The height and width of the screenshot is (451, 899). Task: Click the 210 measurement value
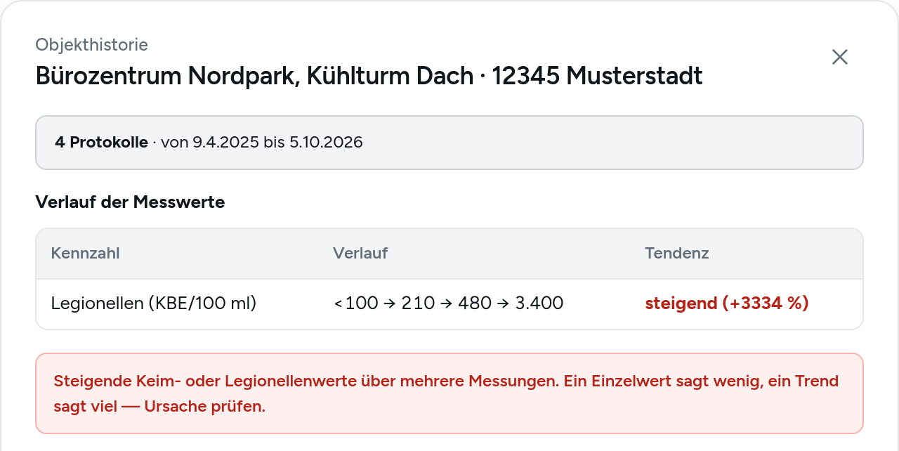pyautogui.click(x=418, y=303)
